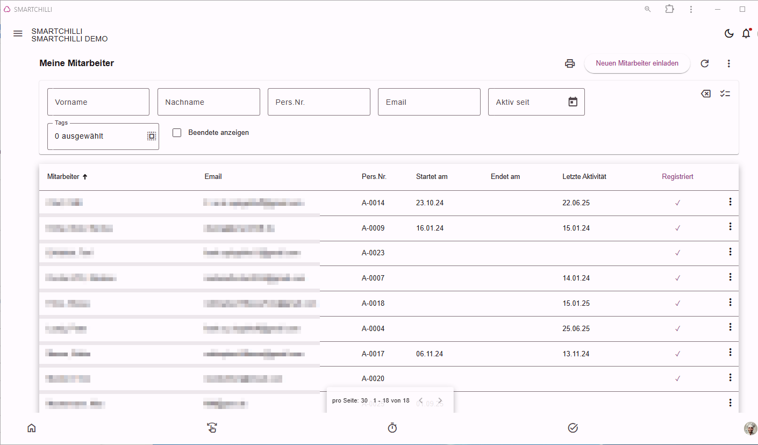Viewport: 758px width, 445px height.
Task: Open tasks checkmark in bottom bar
Action: click(x=573, y=428)
